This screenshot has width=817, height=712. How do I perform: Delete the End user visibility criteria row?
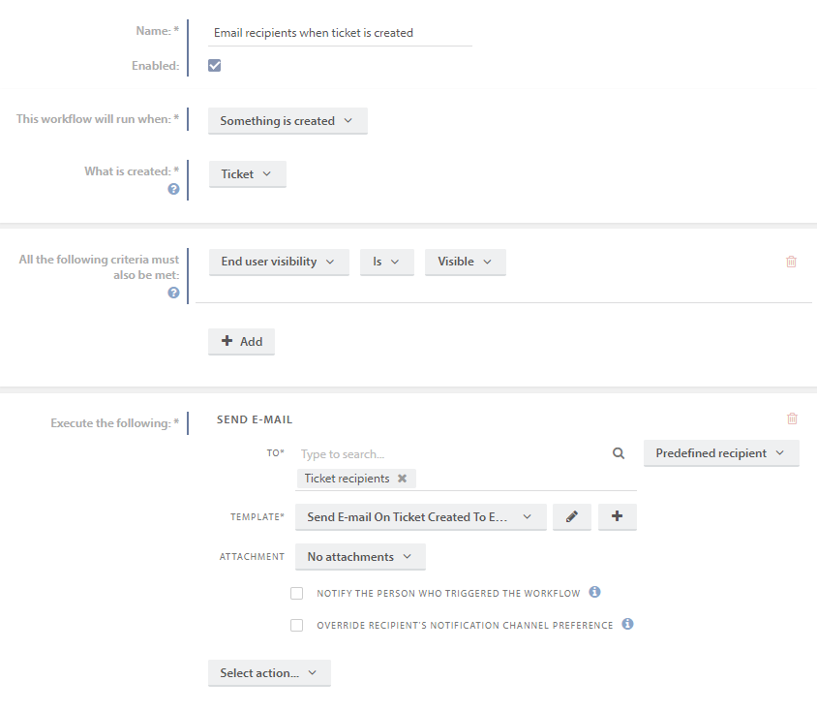tap(791, 262)
